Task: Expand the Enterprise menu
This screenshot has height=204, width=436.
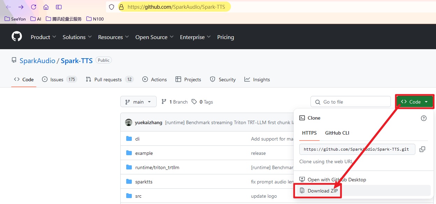Action: (x=195, y=37)
